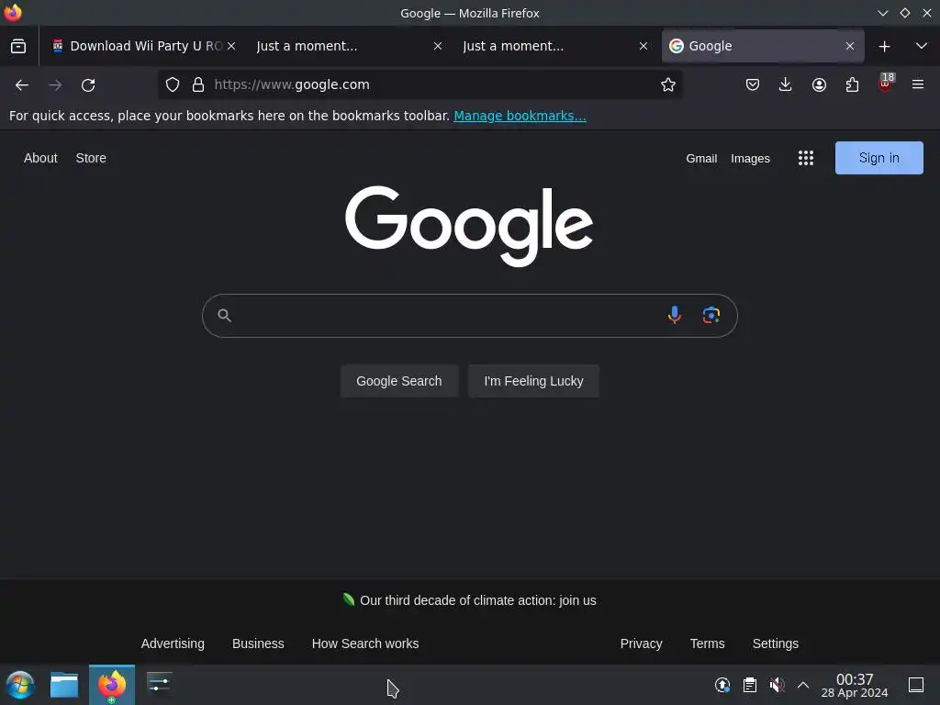Viewport: 940px width, 705px height.
Task: Open Advertising footer link
Action: coord(173,643)
